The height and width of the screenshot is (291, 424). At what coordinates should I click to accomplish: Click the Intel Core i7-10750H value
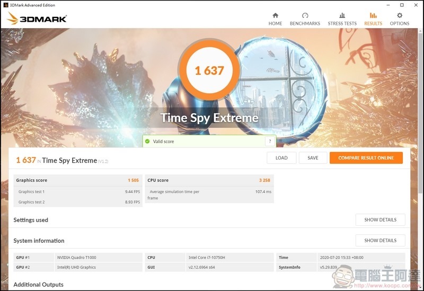(x=207, y=258)
